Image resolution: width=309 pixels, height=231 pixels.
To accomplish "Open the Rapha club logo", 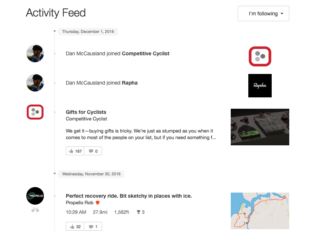I will click(260, 86).
